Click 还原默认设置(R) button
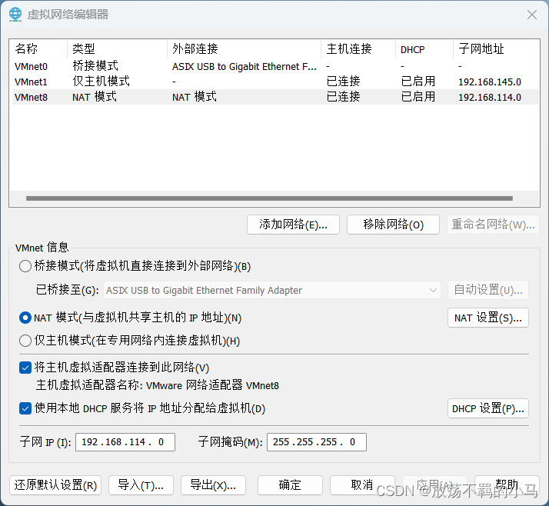This screenshot has width=549, height=506. pos(55,485)
